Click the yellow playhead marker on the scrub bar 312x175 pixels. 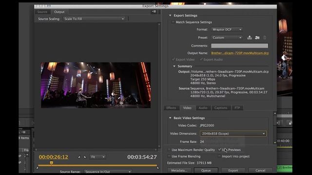[52, 163]
